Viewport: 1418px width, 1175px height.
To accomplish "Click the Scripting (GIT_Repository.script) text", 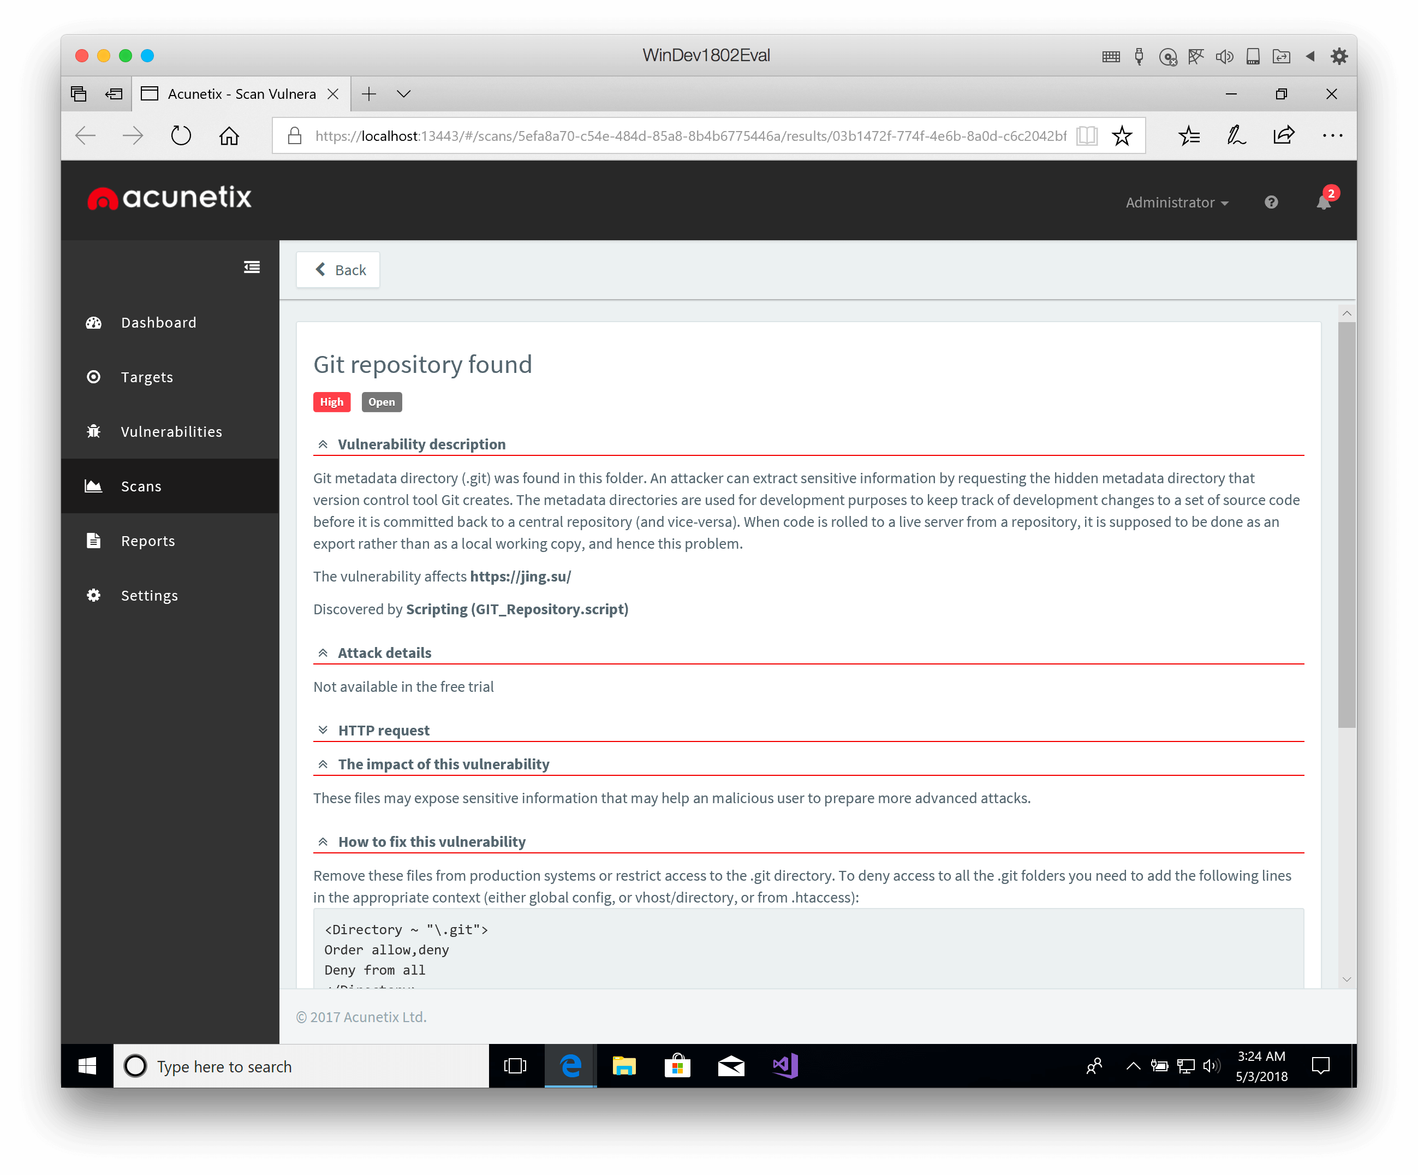I will (517, 609).
